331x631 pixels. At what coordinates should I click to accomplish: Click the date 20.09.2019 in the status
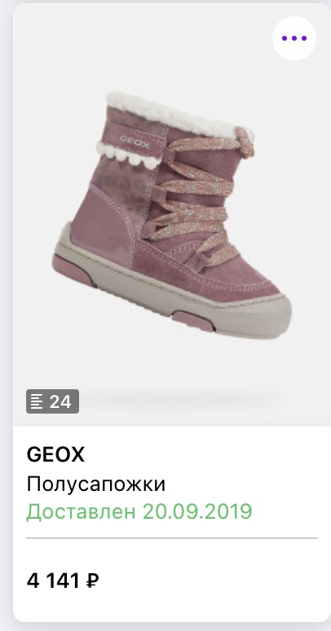(x=197, y=511)
